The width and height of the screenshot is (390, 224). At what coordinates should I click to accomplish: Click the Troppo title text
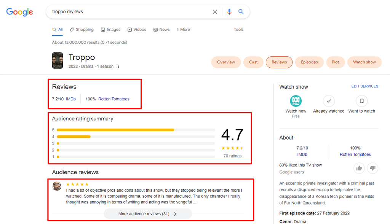tap(82, 57)
